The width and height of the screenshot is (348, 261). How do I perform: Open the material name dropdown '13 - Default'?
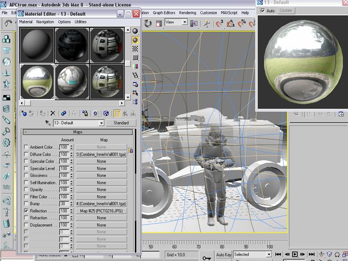click(101, 123)
